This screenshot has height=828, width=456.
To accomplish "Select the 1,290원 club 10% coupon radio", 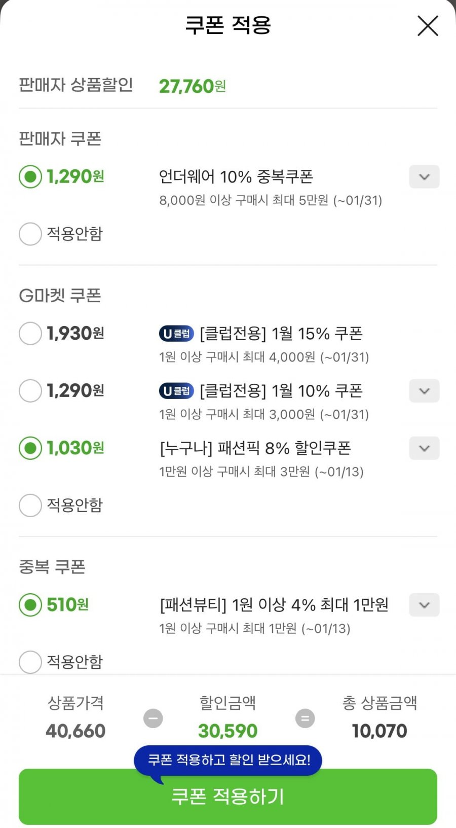I will pyautogui.click(x=30, y=391).
